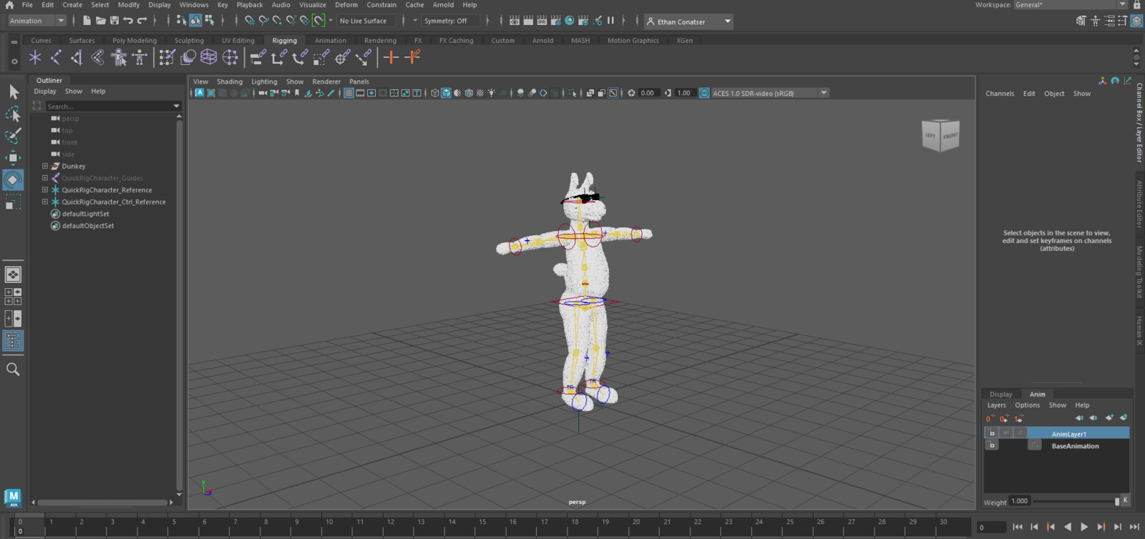
Task: Toggle the lock on AnimLayer1
Action: coord(992,433)
